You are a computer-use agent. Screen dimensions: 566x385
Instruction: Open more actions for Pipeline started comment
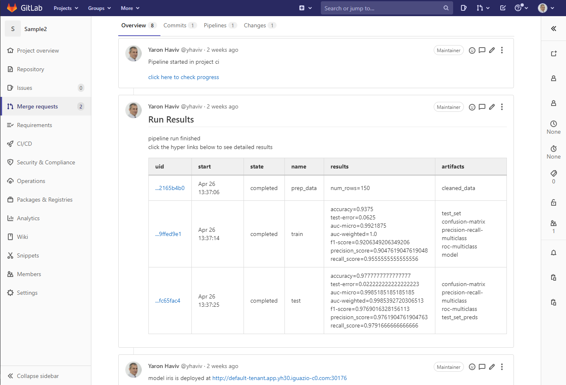(502, 50)
